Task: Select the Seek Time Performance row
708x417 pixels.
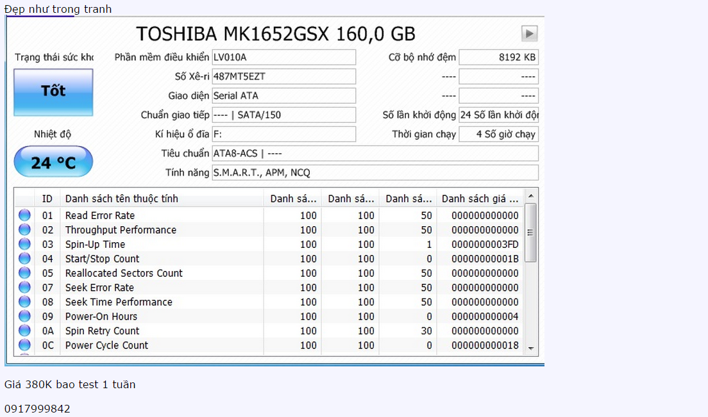Action: pos(119,302)
